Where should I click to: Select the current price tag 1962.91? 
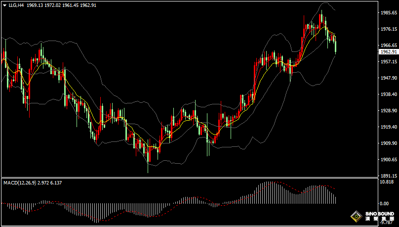click(x=388, y=51)
